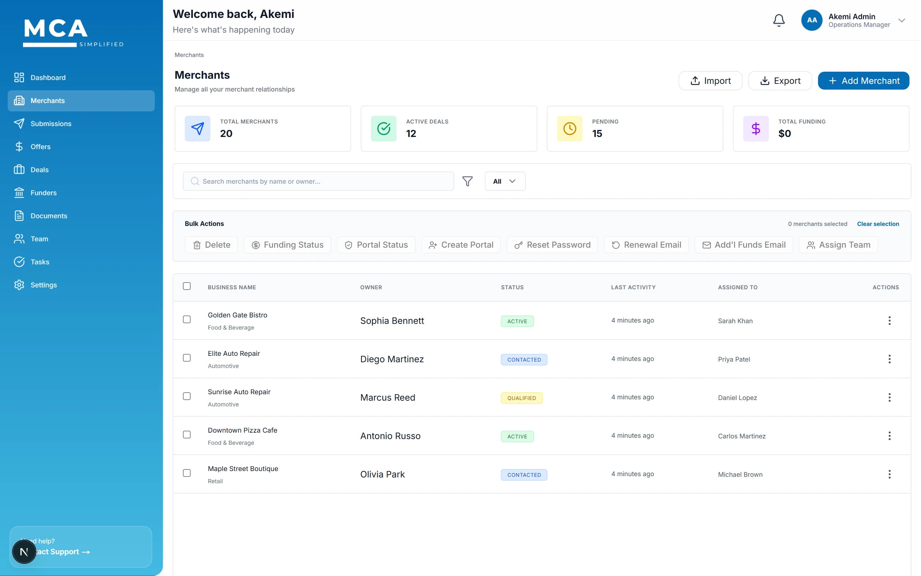Image resolution: width=921 pixels, height=576 pixels.
Task: Click the Offers dollar sign sidebar icon
Action: click(x=19, y=147)
